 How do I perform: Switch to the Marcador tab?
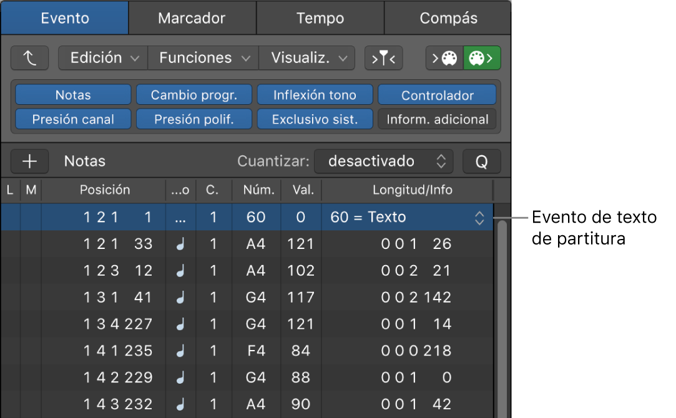tap(192, 18)
